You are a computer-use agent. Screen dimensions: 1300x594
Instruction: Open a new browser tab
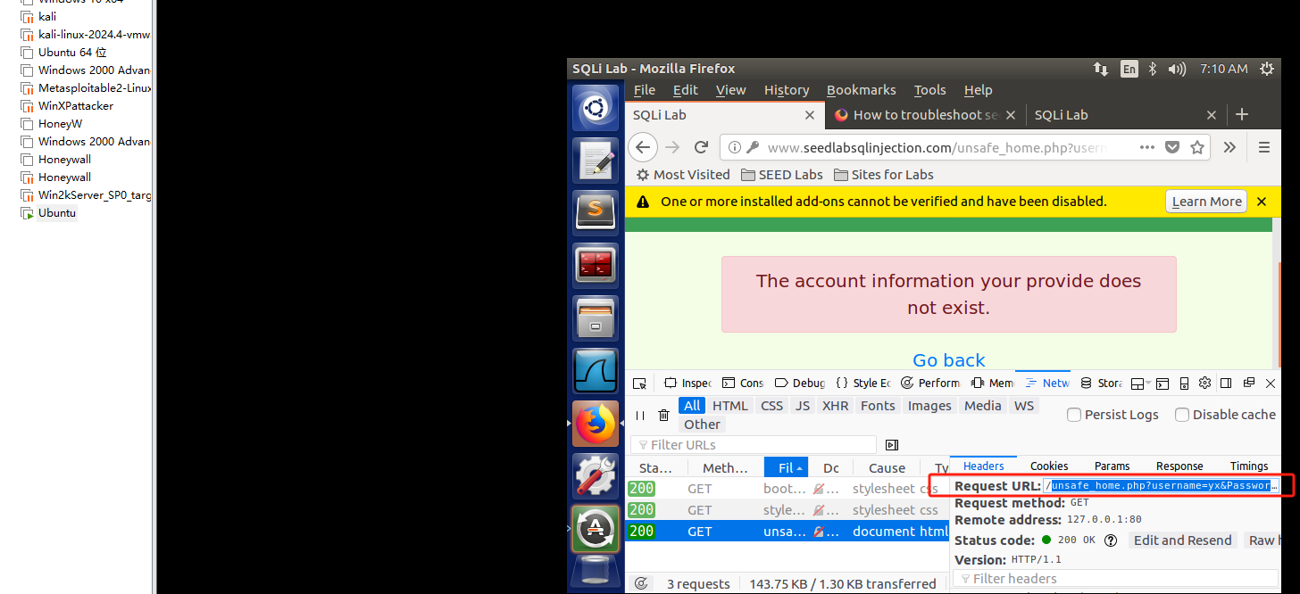(x=1241, y=114)
